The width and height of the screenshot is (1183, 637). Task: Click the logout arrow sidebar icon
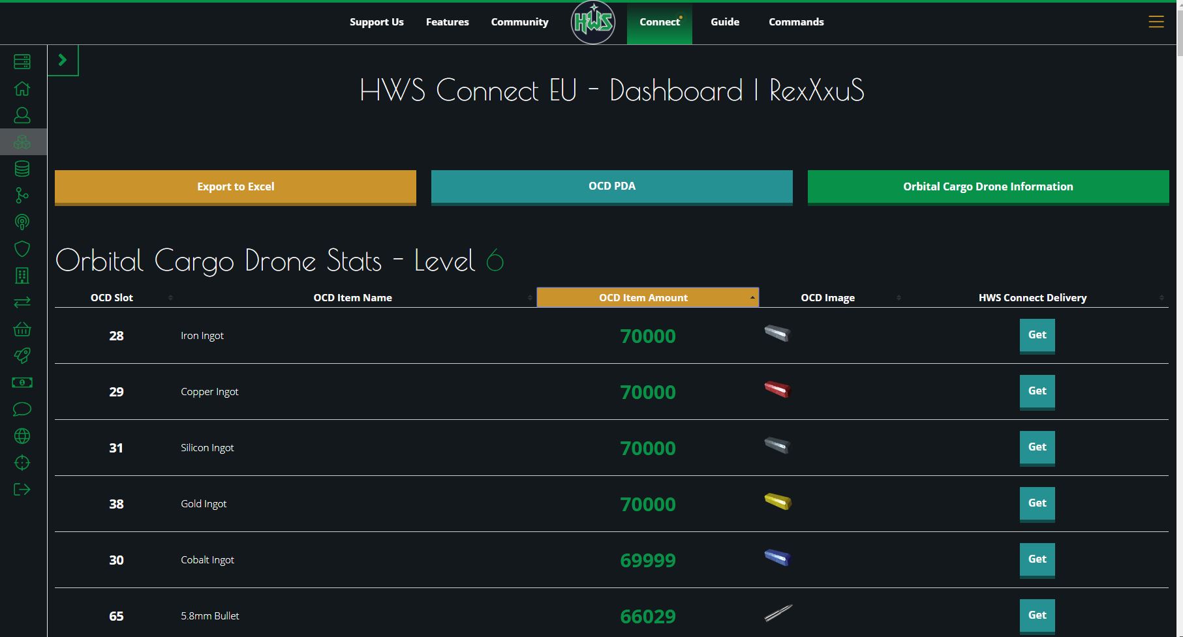tap(22, 490)
